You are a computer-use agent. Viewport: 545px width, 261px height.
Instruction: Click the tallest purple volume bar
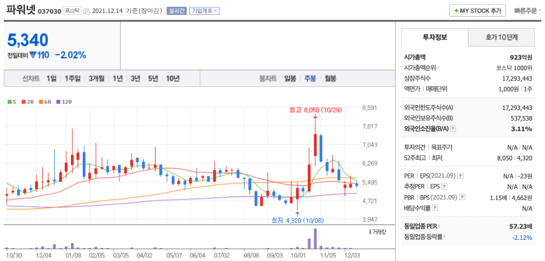pyautogui.click(x=315, y=239)
